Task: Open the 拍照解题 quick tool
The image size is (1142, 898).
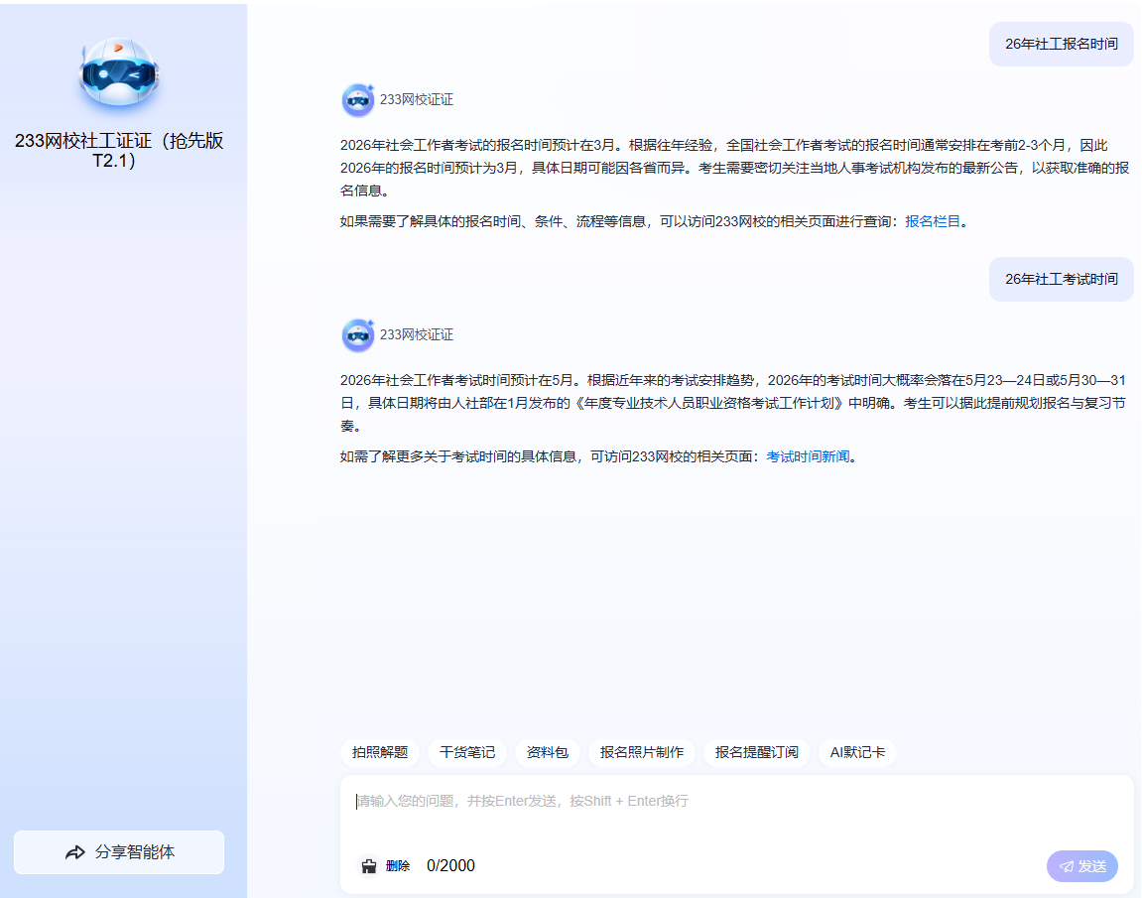Action: [x=380, y=752]
